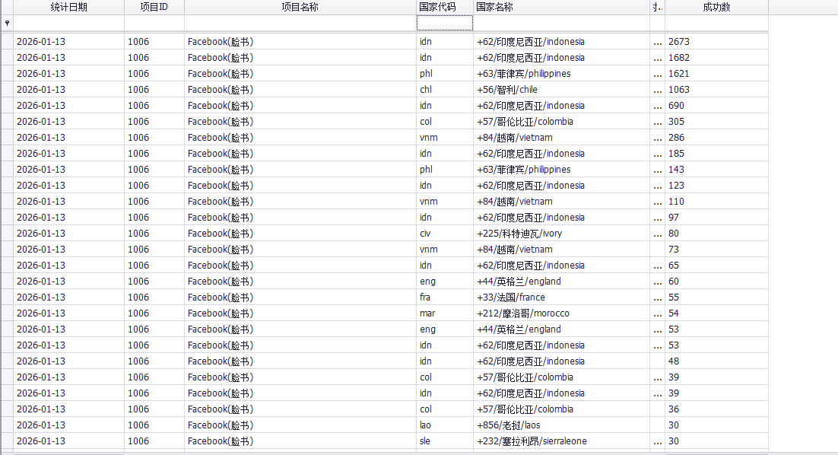
Task: Click the 国家代码 filter cell
Action: coord(445,23)
